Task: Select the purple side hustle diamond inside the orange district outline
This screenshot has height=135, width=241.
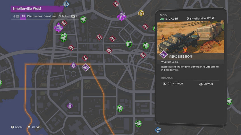Action: pos(70,106)
